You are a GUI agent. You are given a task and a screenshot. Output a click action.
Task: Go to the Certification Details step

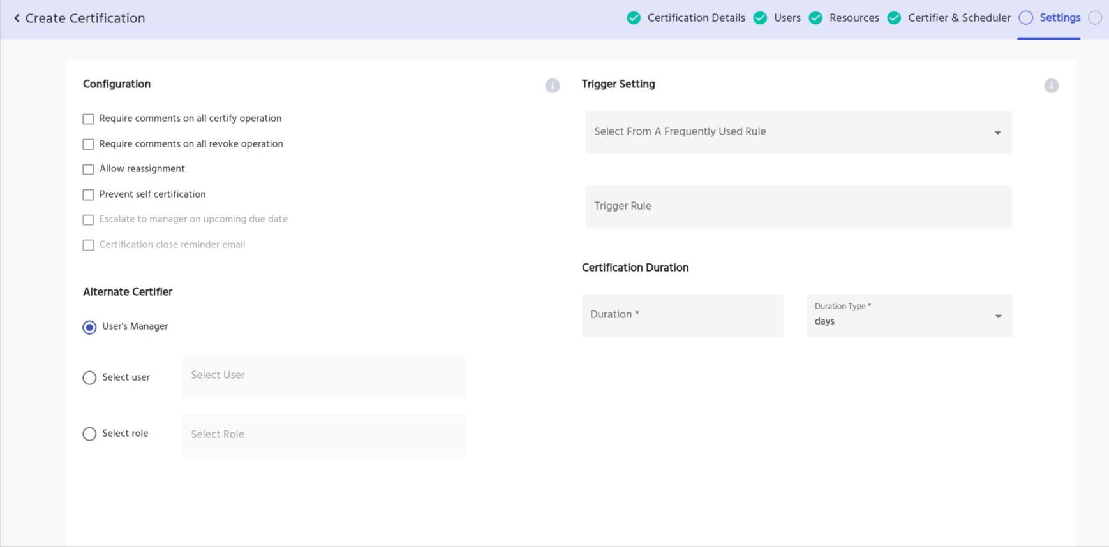(x=696, y=18)
